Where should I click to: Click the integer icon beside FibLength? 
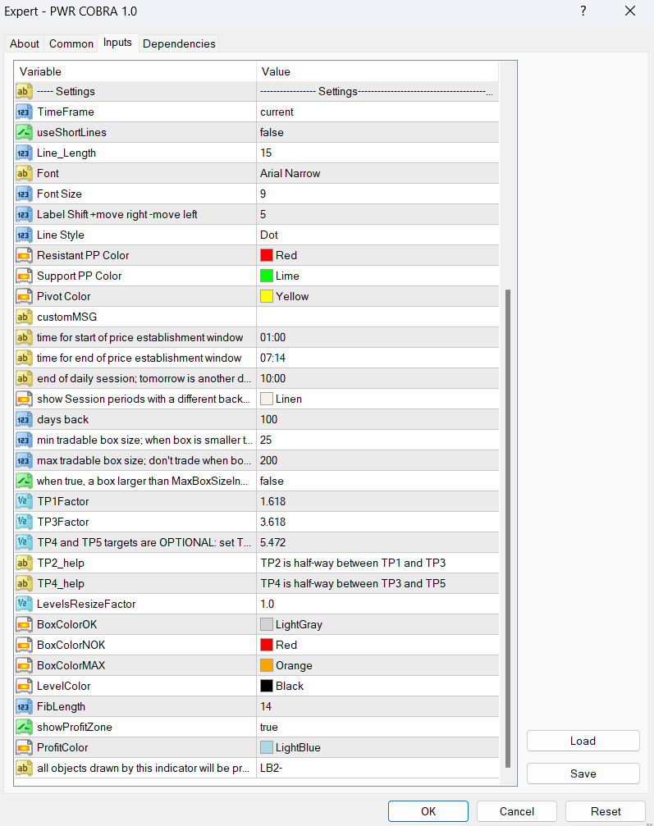click(x=24, y=706)
